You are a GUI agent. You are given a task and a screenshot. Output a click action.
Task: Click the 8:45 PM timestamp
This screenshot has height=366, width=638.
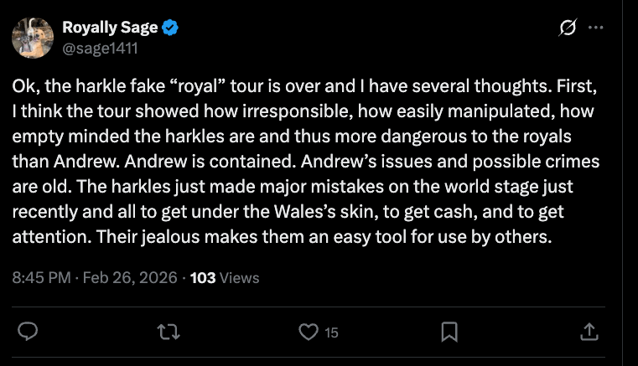[42, 278]
